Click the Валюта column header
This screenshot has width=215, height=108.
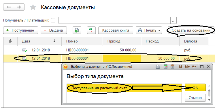coord(194,41)
